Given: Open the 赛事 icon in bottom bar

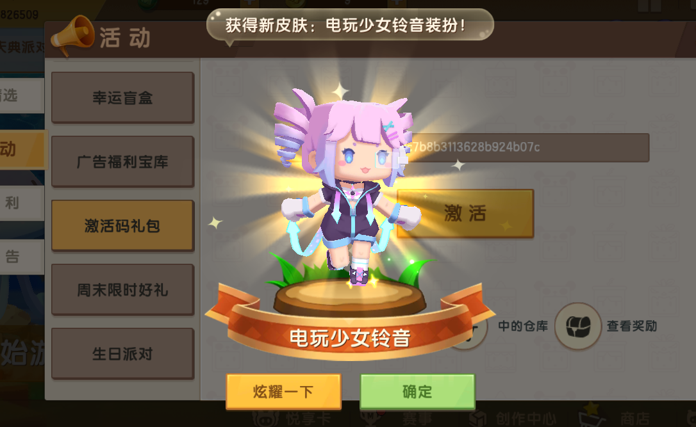Looking at the screenshot, I should (x=371, y=417).
